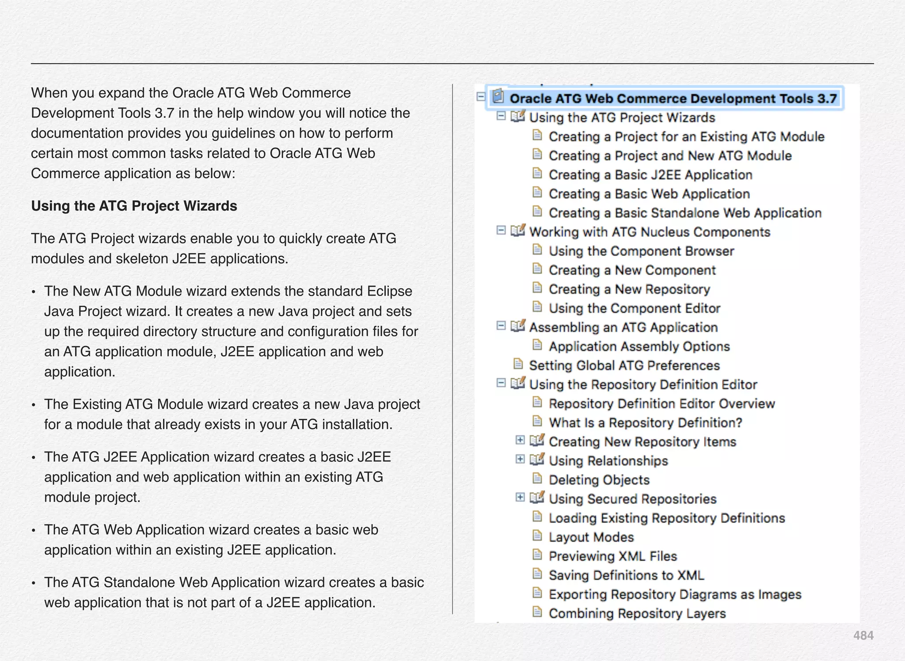905x661 pixels.
Task: Open Using Secured Repositories topic
Action: click(x=633, y=499)
